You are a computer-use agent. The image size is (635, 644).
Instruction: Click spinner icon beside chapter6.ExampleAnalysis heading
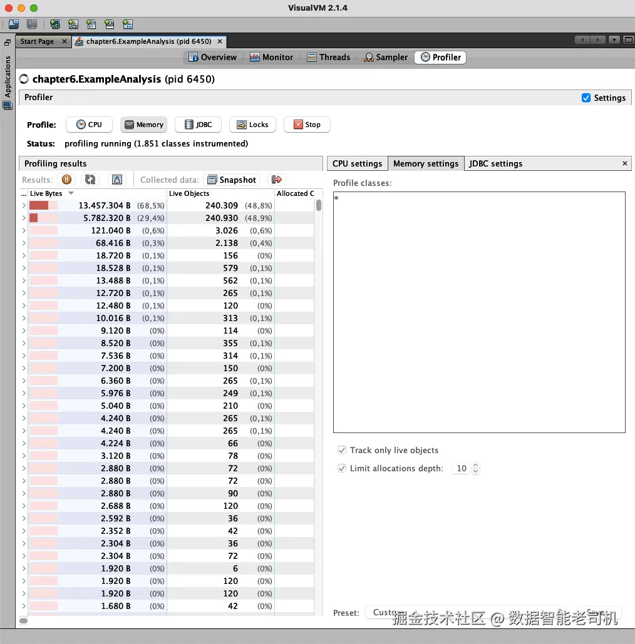click(x=24, y=79)
